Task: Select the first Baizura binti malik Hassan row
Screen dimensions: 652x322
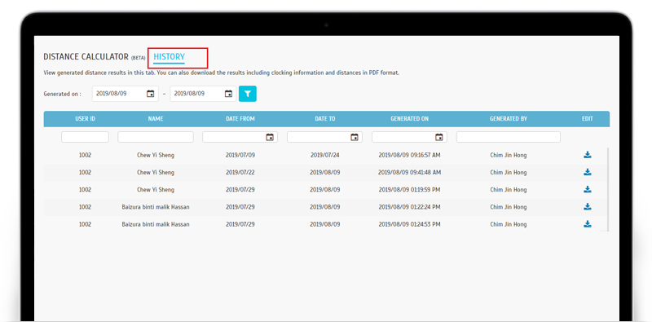Action: pos(327,207)
